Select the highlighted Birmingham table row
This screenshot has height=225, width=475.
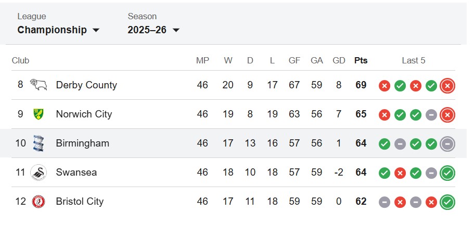[233, 143]
